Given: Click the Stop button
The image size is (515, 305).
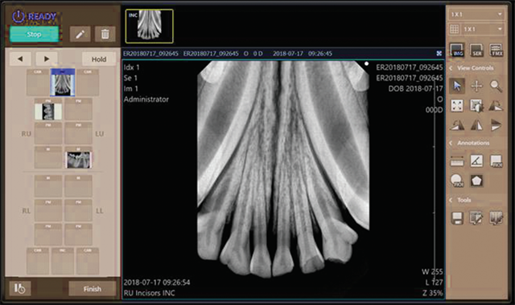Looking at the screenshot, I should click(34, 34).
